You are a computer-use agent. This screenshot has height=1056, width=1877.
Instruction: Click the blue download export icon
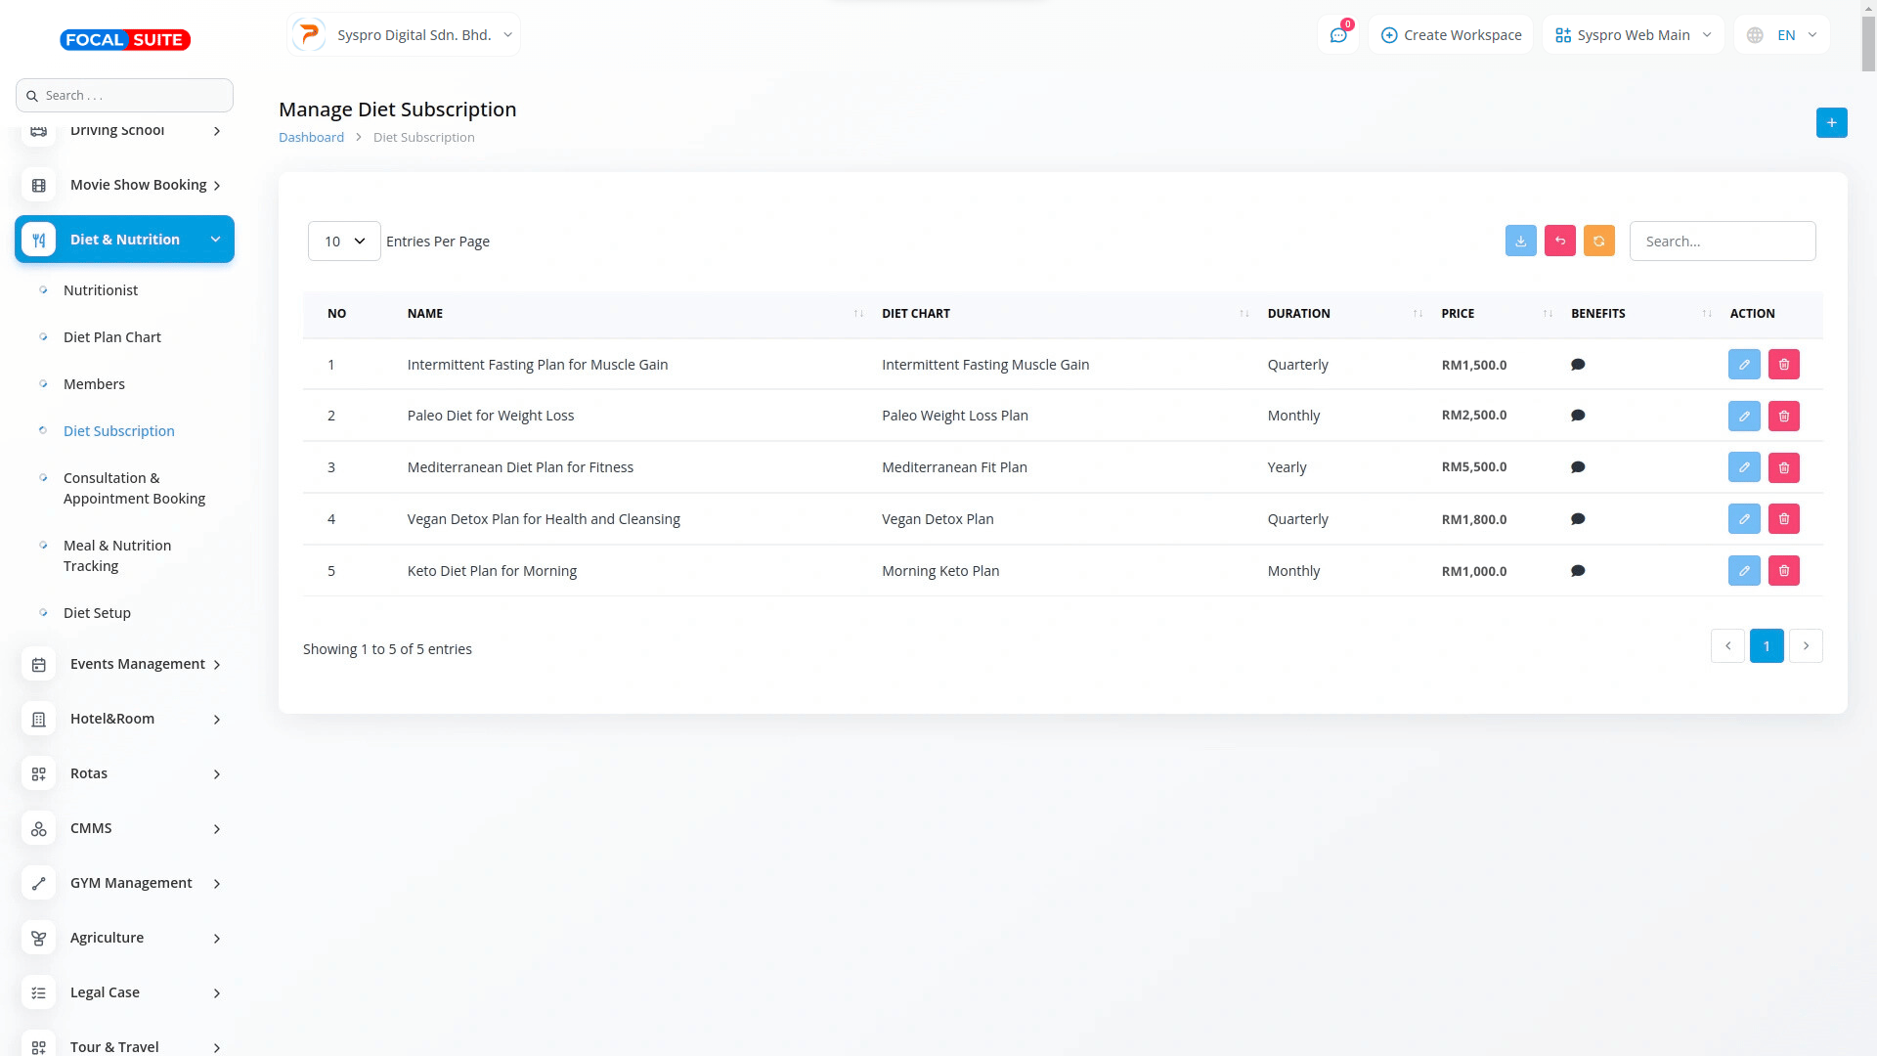pos(1520,241)
